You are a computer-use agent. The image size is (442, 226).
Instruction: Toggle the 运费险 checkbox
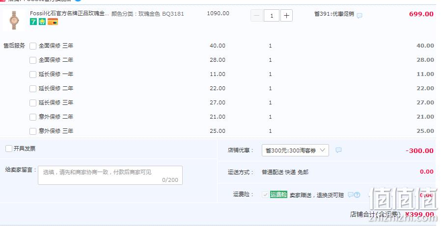click(265, 195)
